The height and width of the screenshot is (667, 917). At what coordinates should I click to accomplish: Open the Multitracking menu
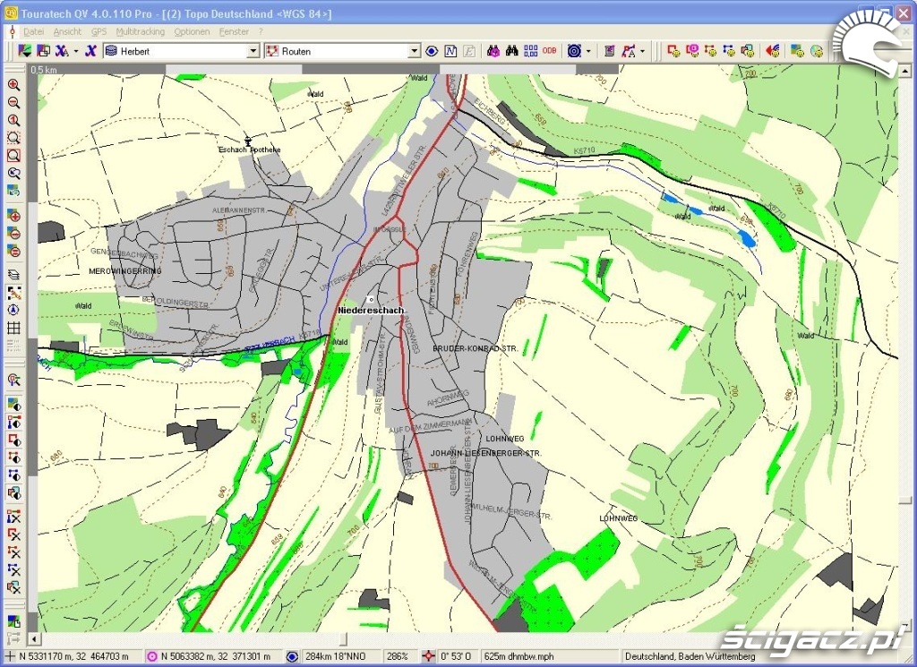click(140, 31)
